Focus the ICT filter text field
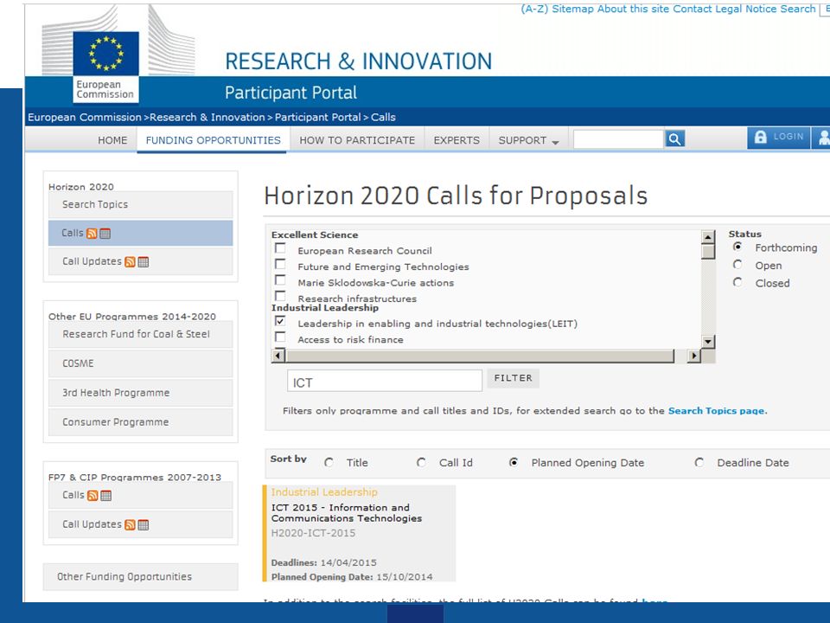The image size is (830, 623). (x=384, y=381)
